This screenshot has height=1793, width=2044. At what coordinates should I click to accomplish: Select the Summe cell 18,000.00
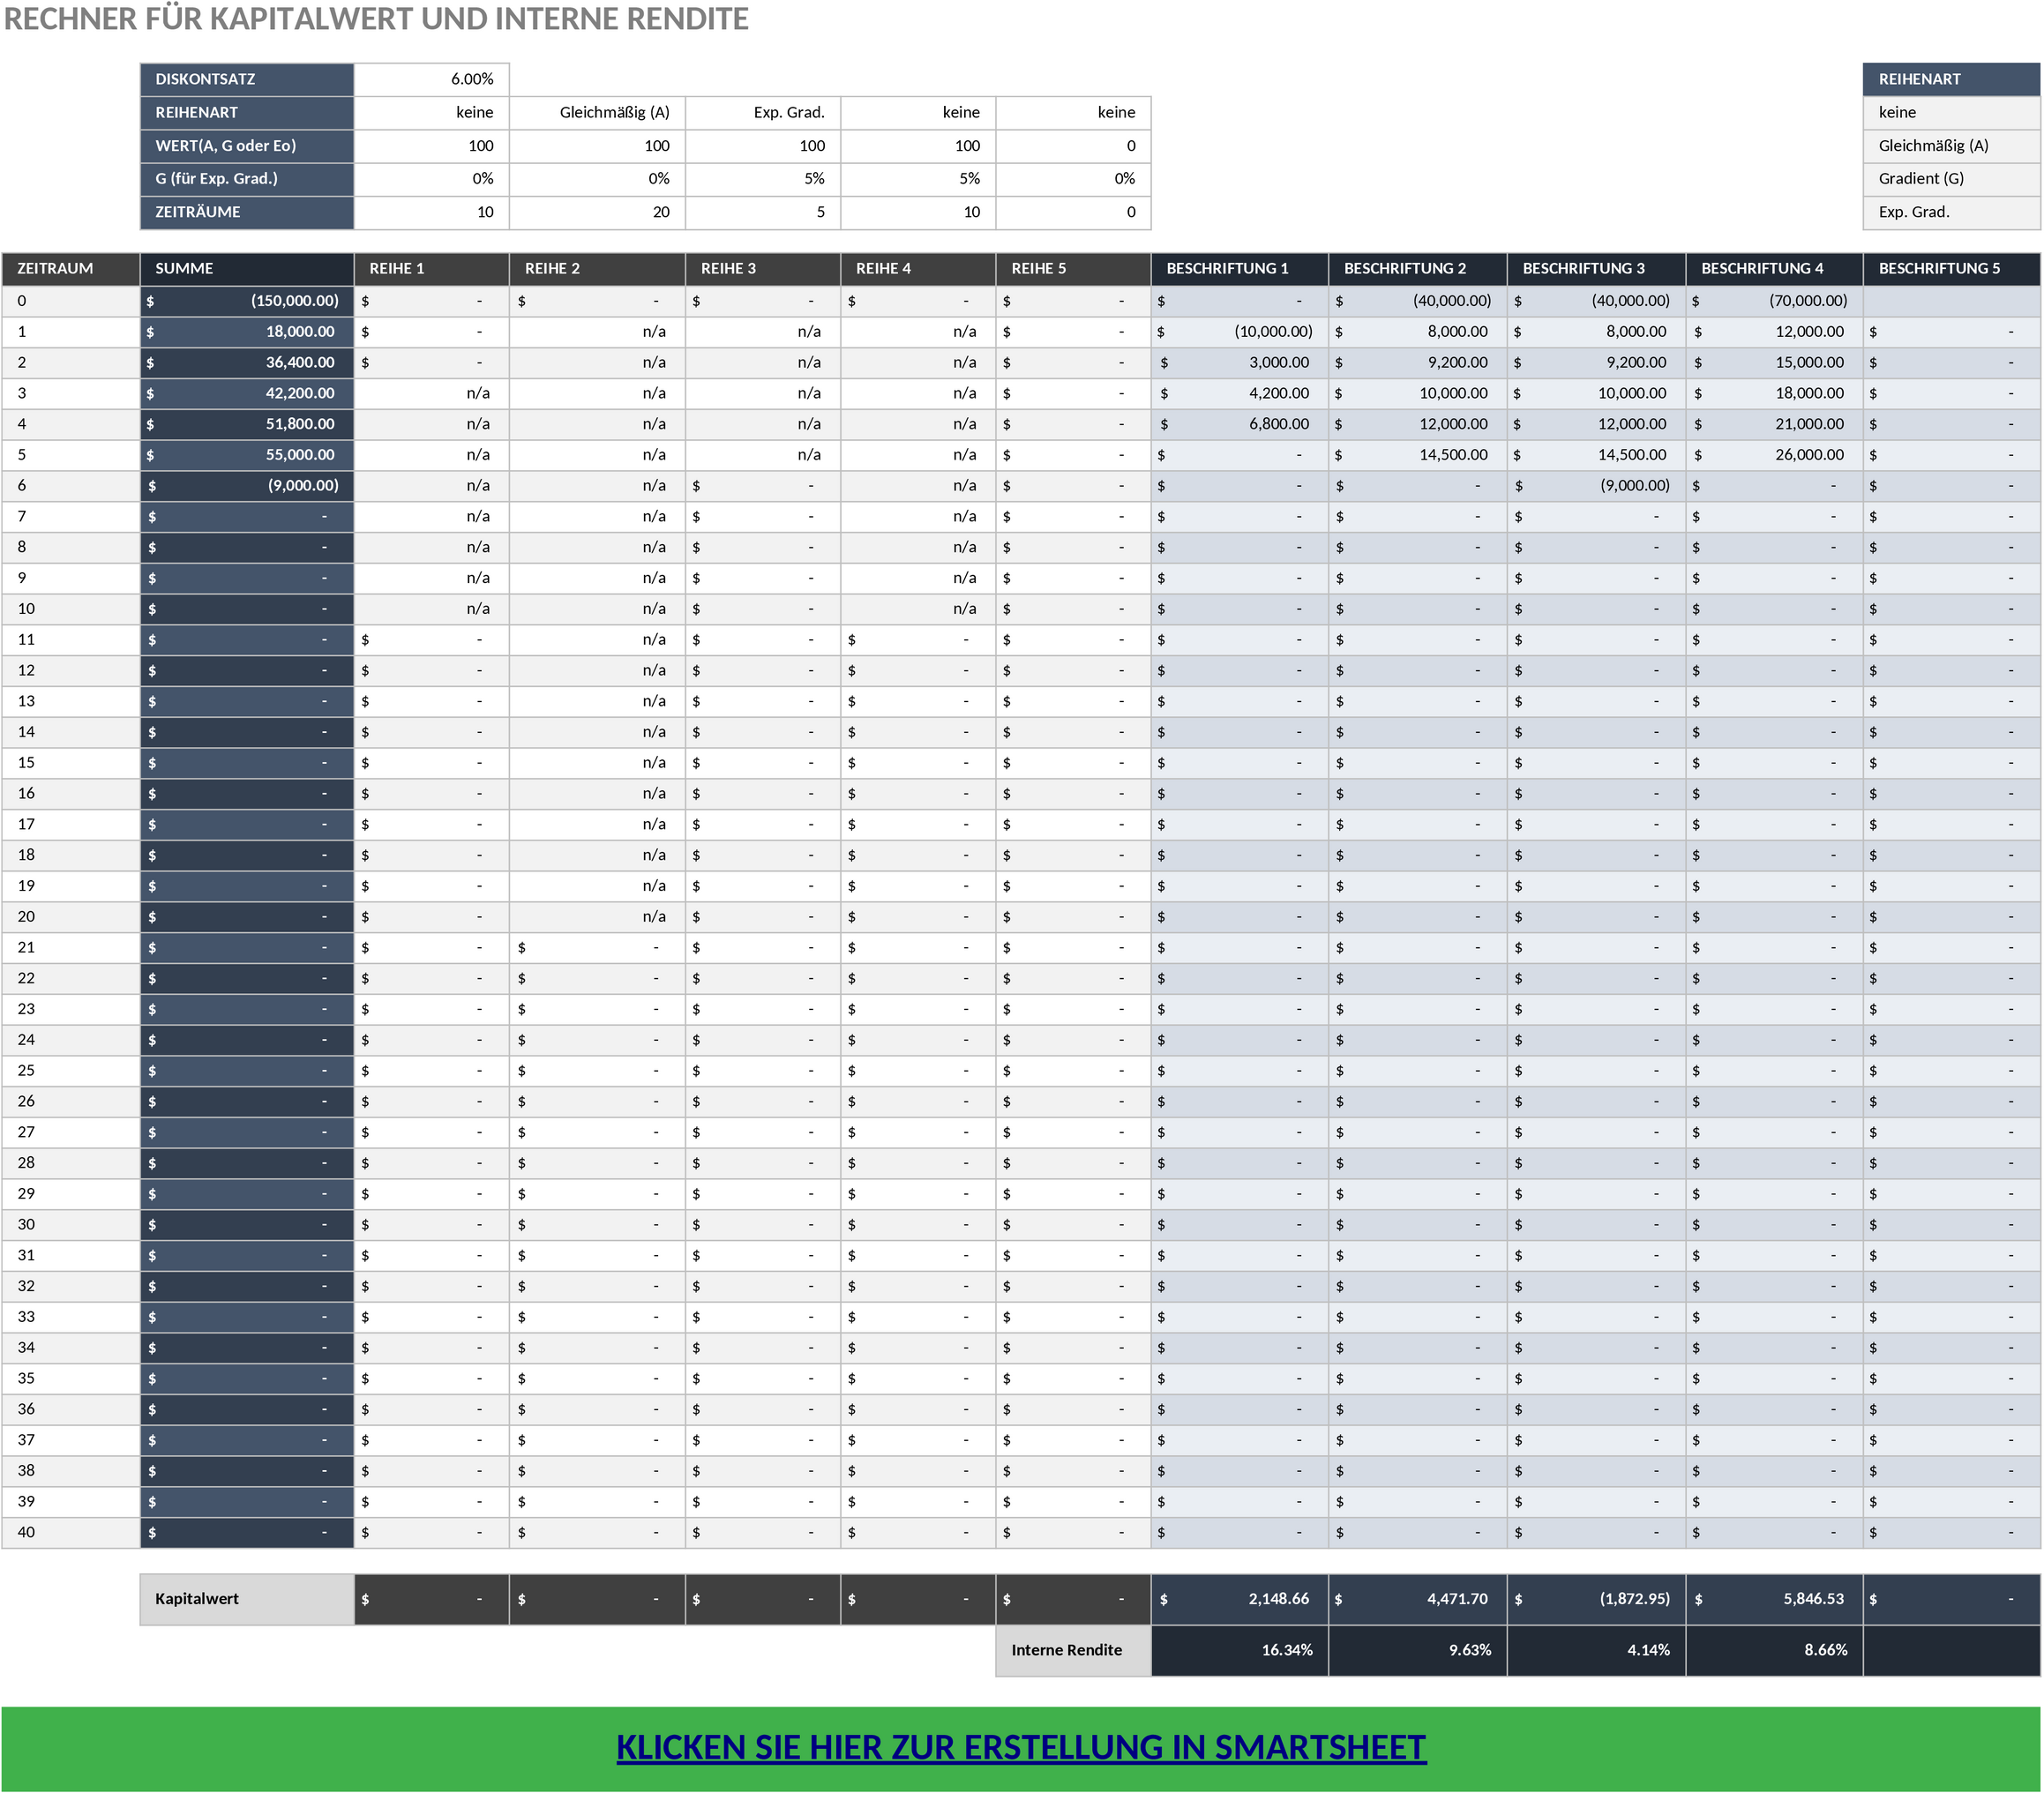(247, 332)
